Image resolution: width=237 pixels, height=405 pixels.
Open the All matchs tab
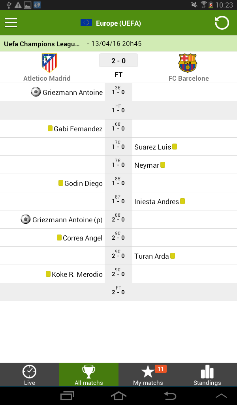click(89, 375)
